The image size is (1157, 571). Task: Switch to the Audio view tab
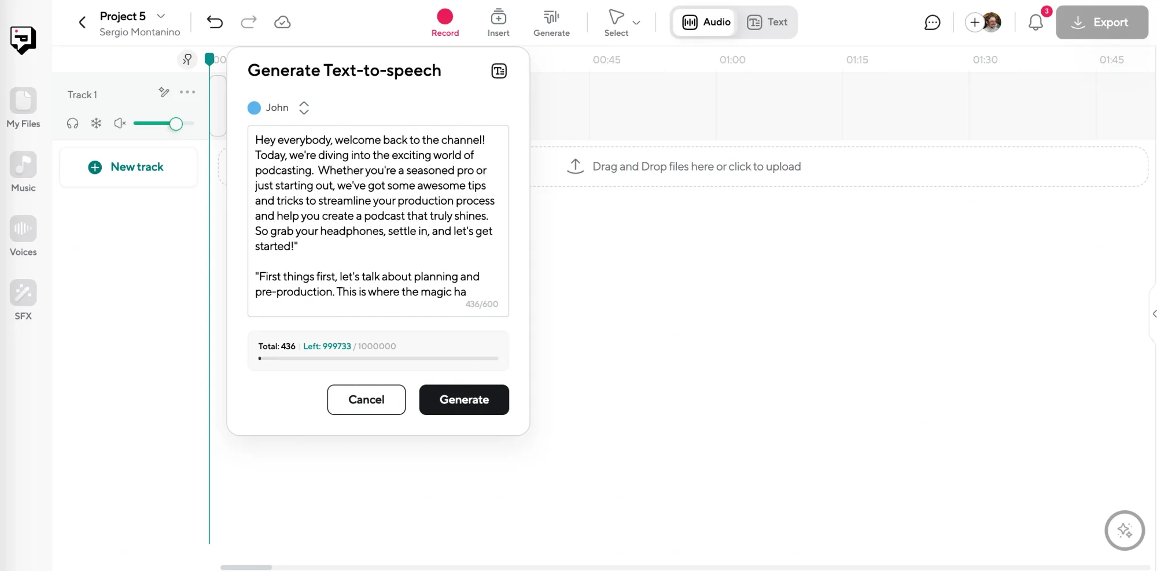[706, 22]
